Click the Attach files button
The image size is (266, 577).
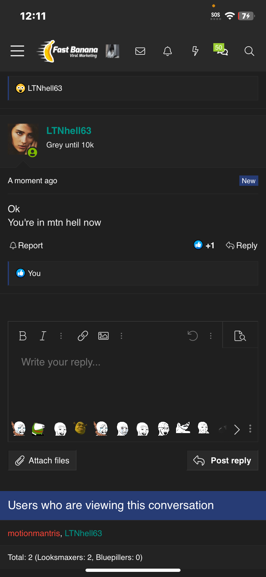point(42,460)
